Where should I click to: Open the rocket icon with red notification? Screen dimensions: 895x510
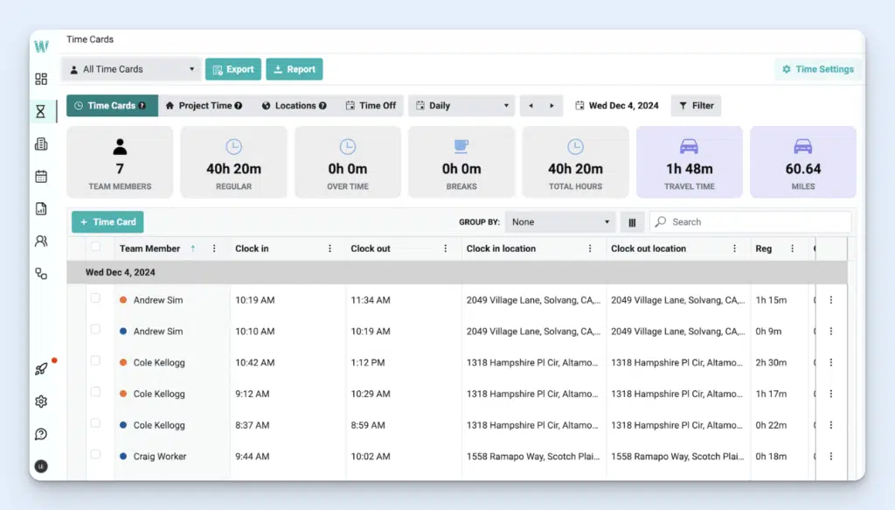[x=41, y=368]
